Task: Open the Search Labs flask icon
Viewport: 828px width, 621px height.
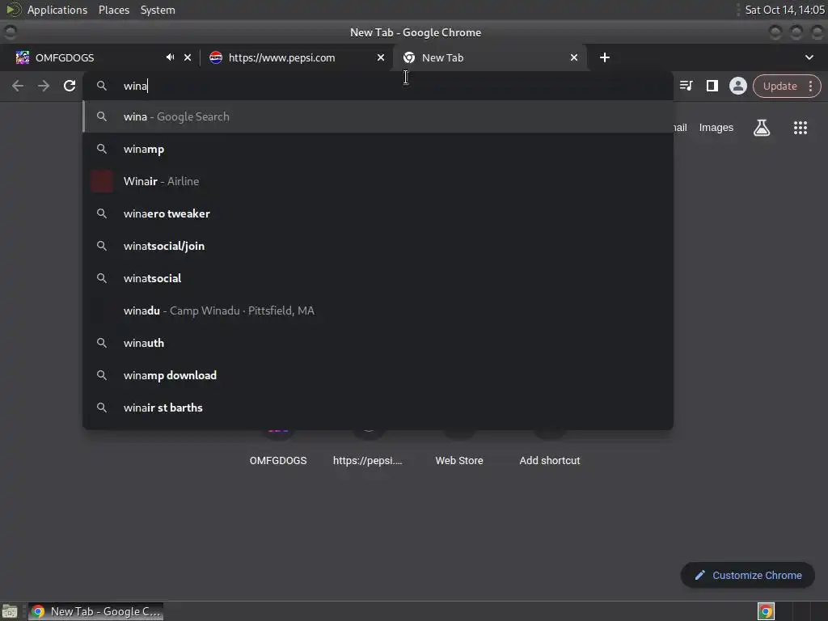Action: click(x=762, y=127)
